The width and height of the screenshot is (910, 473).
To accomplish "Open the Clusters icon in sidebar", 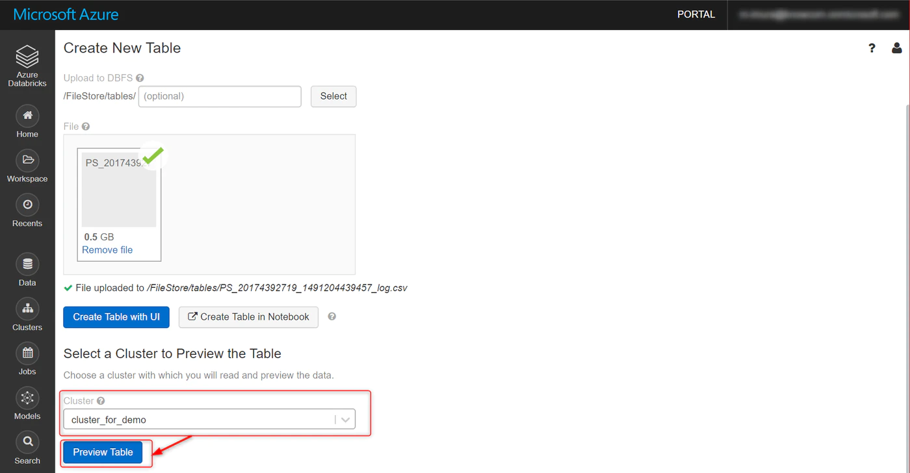I will 27,309.
